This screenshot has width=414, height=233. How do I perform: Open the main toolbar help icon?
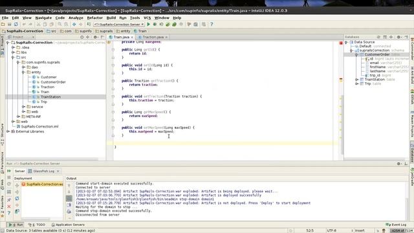point(212,25)
